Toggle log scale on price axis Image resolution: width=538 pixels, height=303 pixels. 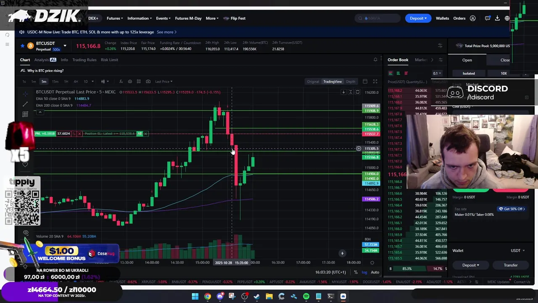tap(364, 272)
